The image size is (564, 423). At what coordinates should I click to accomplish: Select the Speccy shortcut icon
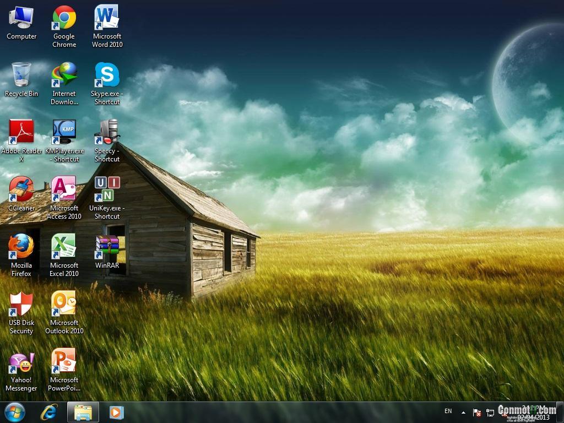(x=107, y=140)
